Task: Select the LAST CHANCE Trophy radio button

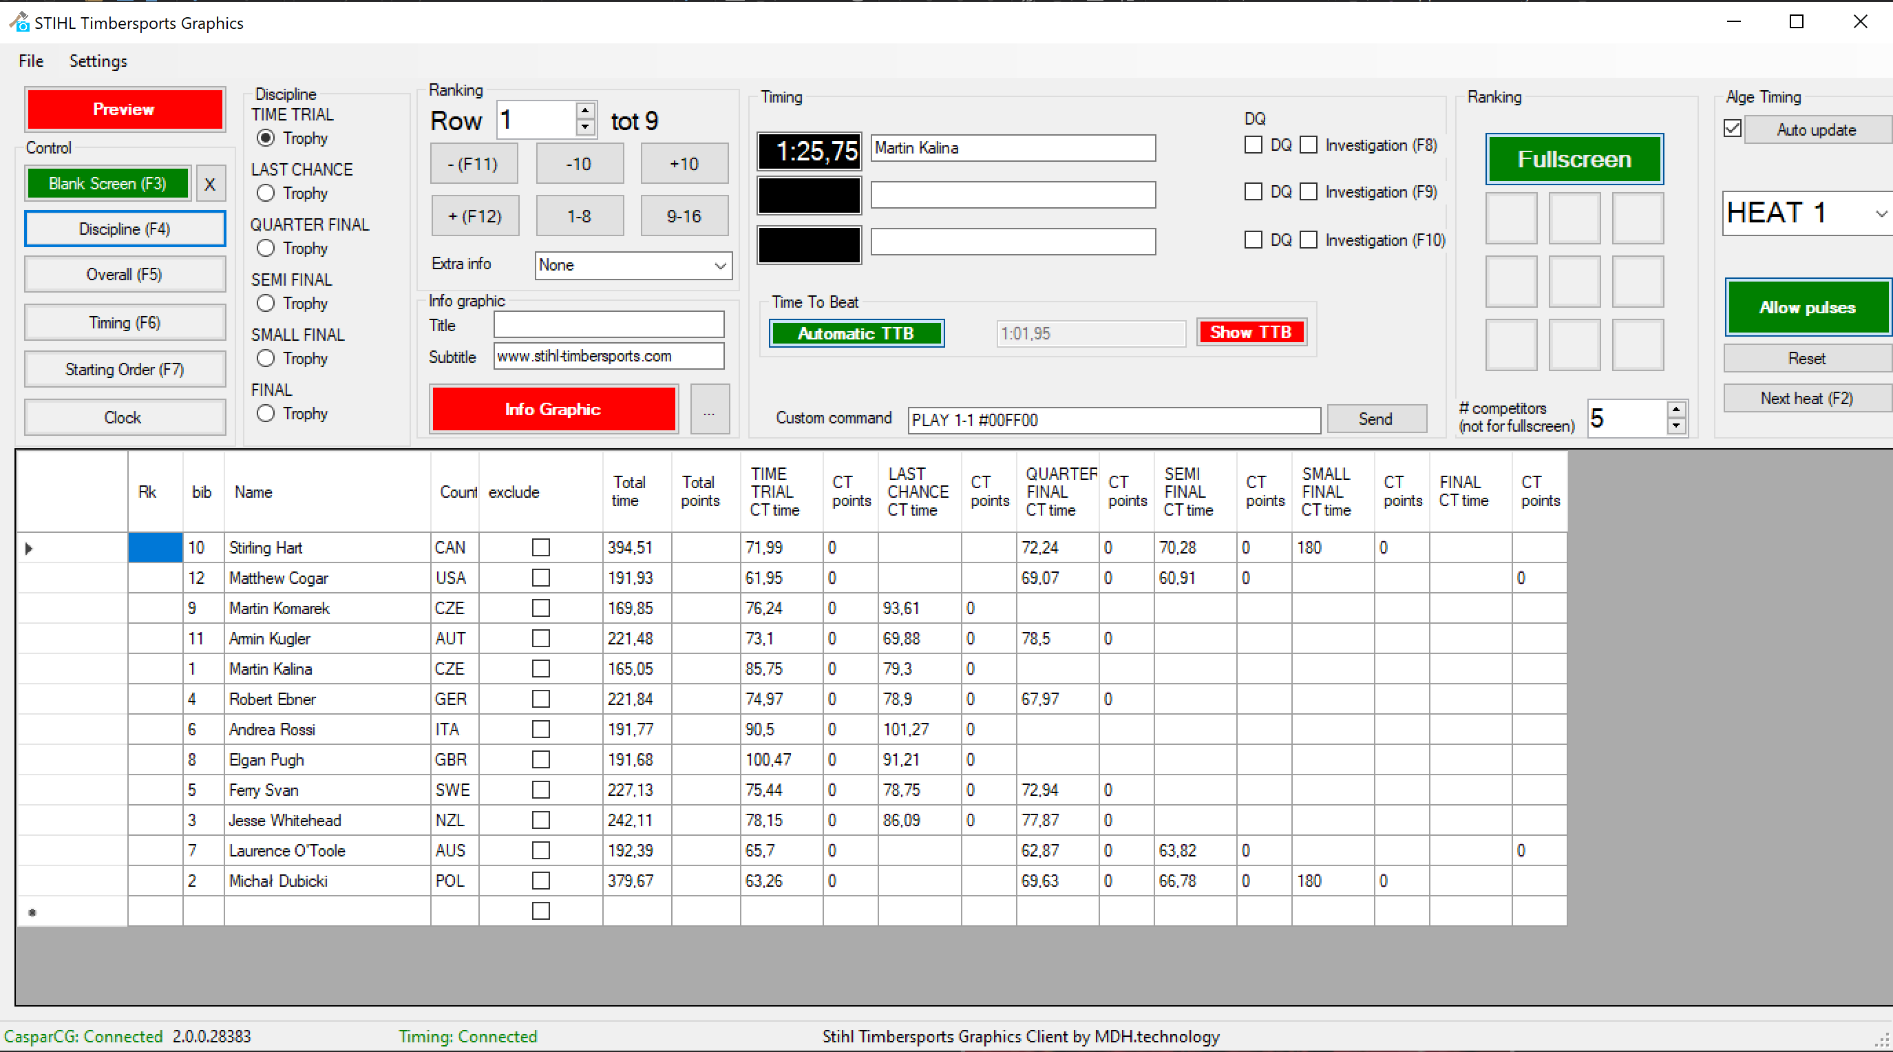Action: tap(266, 193)
